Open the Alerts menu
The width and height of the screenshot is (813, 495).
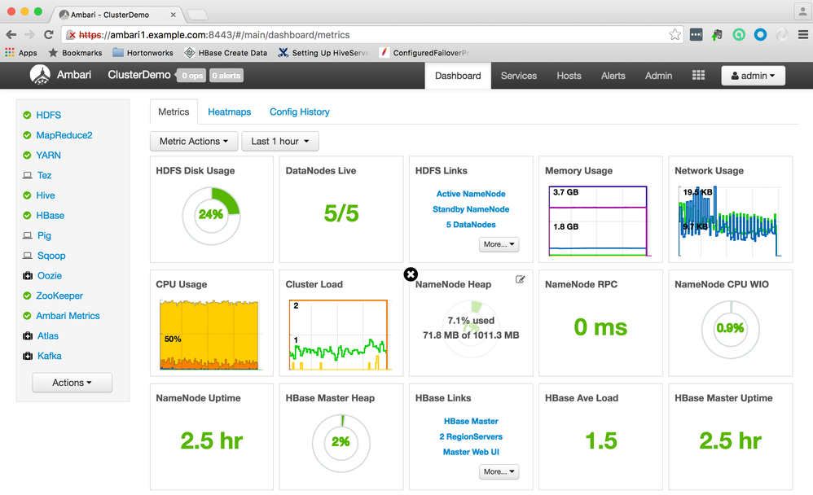click(613, 76)
